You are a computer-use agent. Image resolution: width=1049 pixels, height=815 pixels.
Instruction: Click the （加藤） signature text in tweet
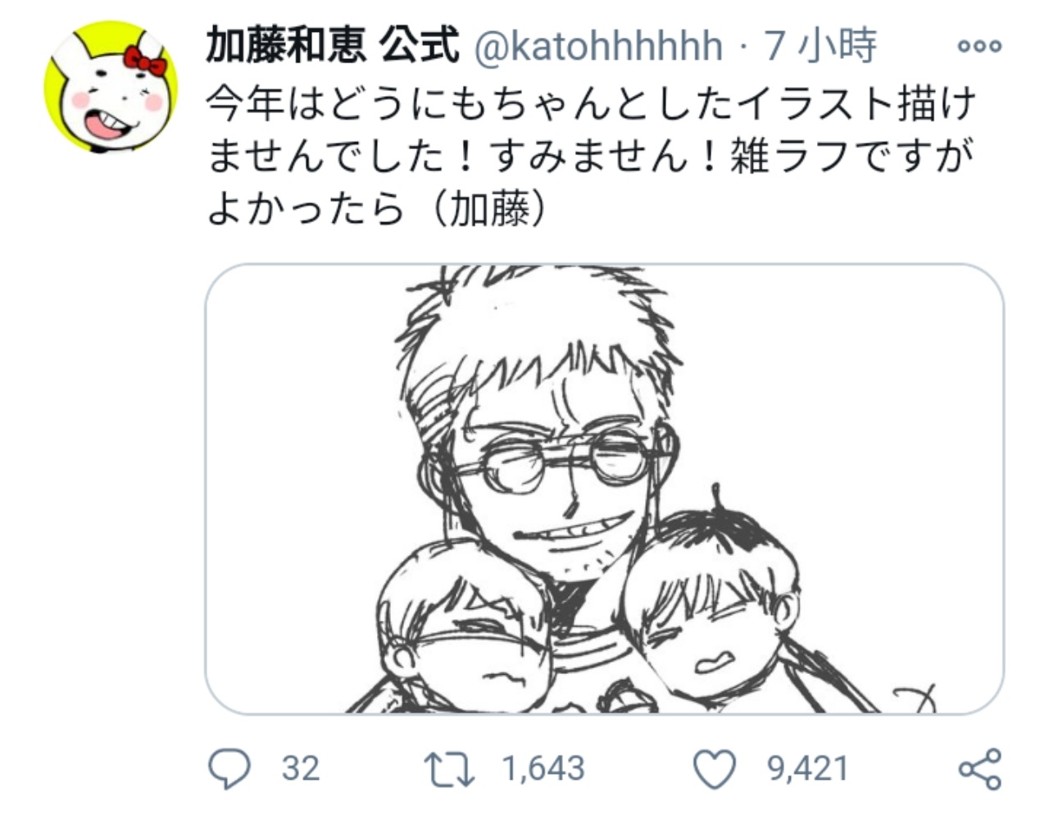pyautogui.click(x=488, y=210)
